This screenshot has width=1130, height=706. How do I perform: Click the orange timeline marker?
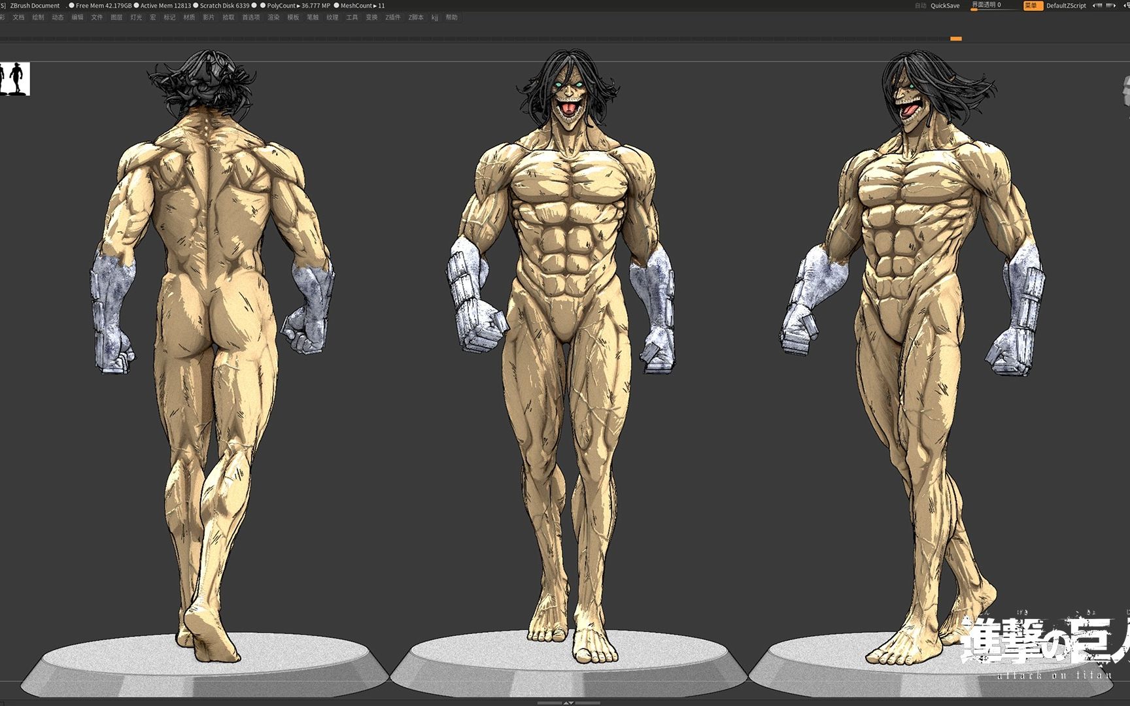pos(956,39)
